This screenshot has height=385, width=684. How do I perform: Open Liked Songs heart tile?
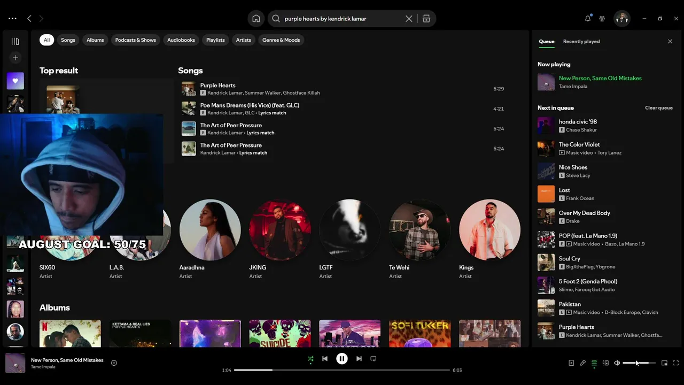[15, 81]
